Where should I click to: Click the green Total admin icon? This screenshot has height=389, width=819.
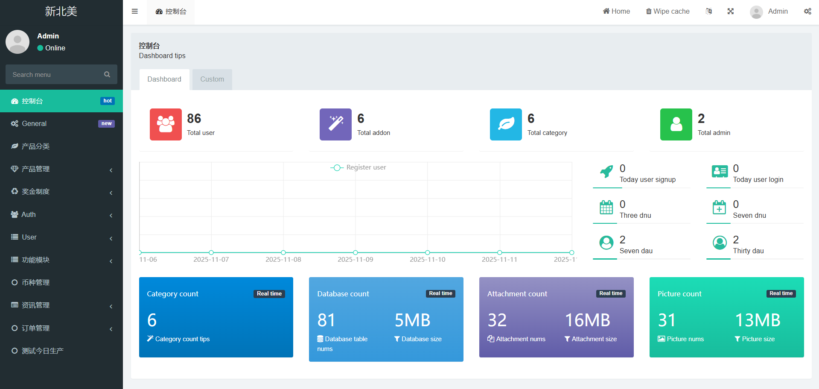[x=676, y=124]
